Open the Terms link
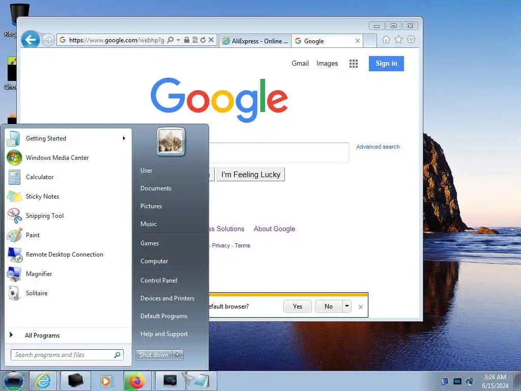The image size is (521, 391). click(242, 245)
